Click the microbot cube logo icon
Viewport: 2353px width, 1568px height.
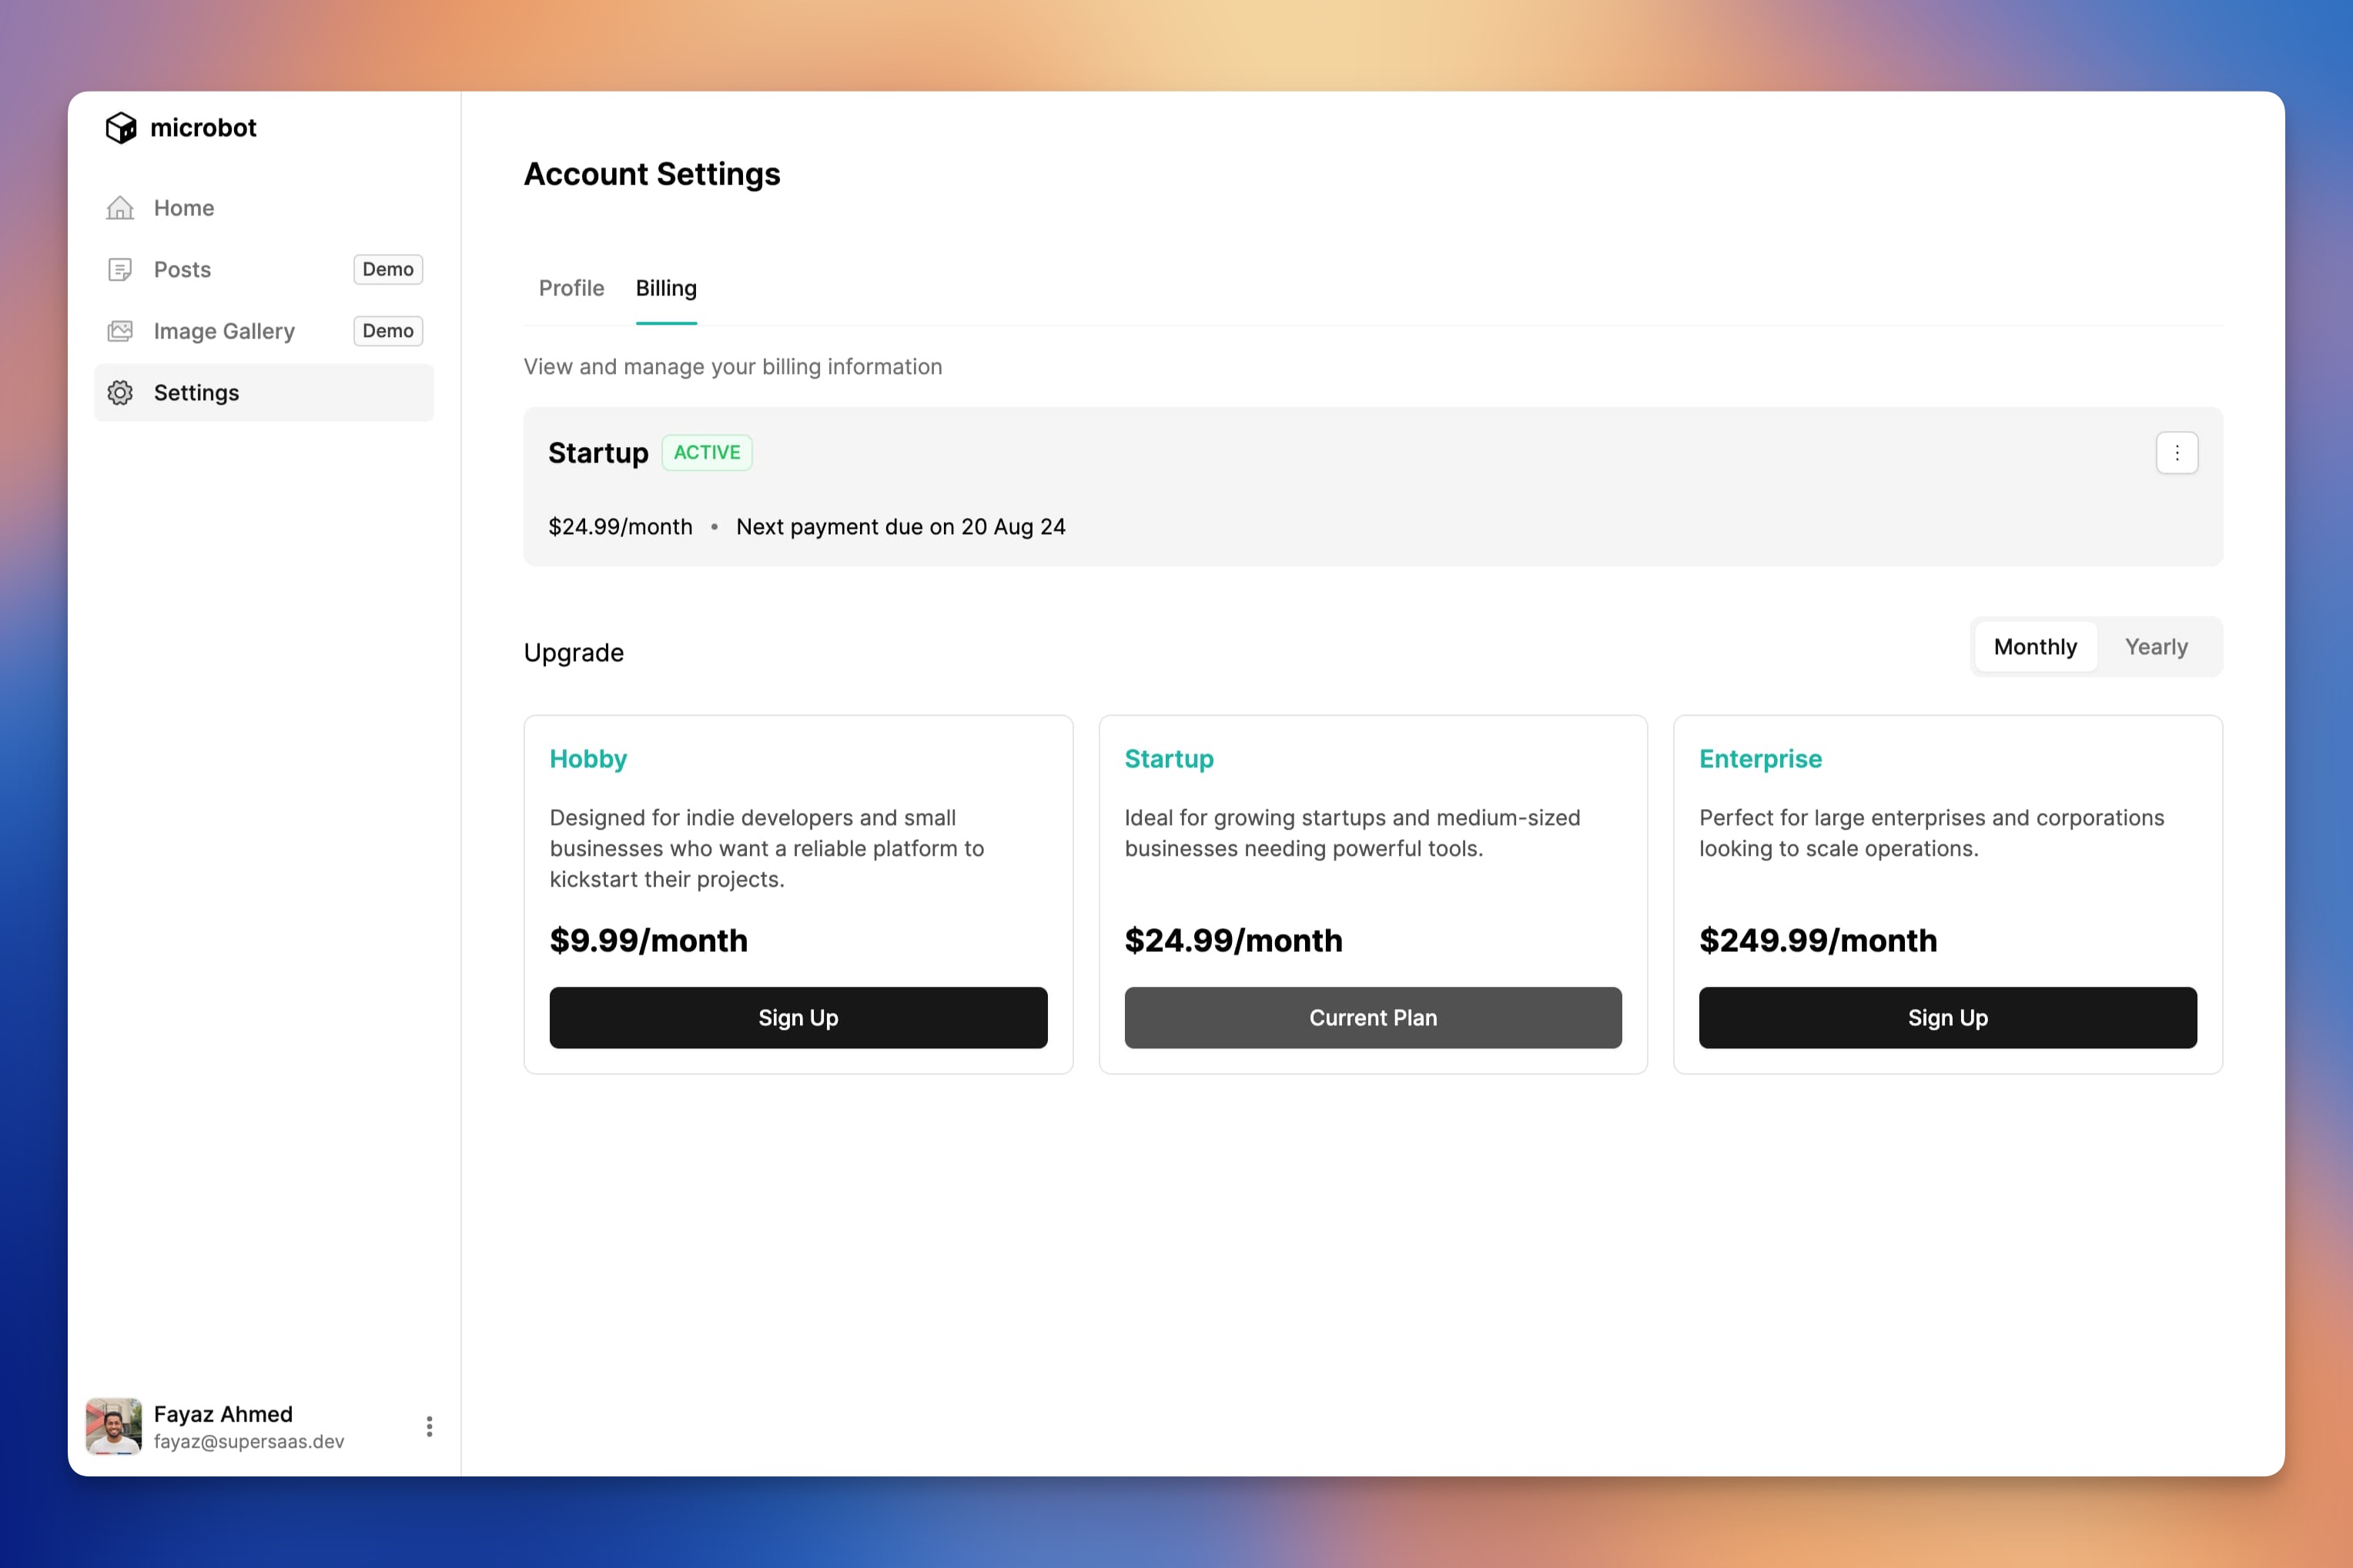121,128
